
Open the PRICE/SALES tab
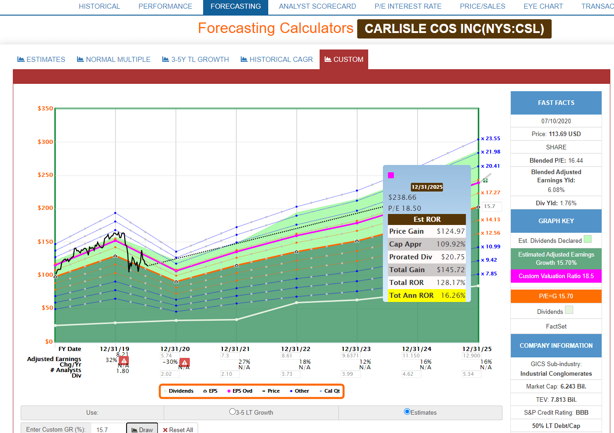pos(482,6)
